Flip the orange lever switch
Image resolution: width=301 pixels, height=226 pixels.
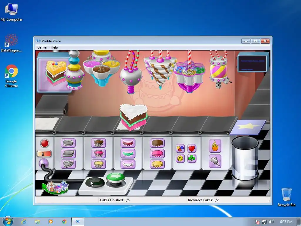[44, 154]
